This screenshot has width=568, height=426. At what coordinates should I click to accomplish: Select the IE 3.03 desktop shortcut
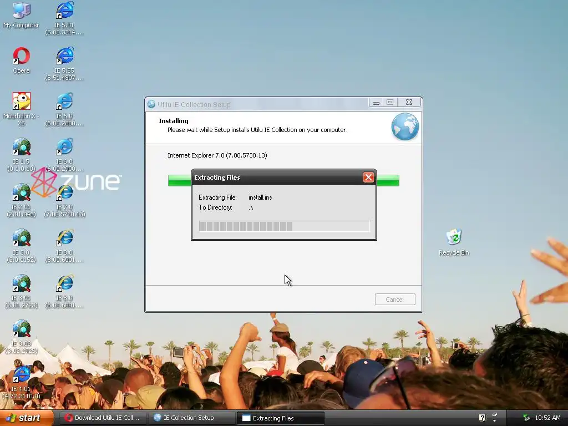tap(22, 337)
